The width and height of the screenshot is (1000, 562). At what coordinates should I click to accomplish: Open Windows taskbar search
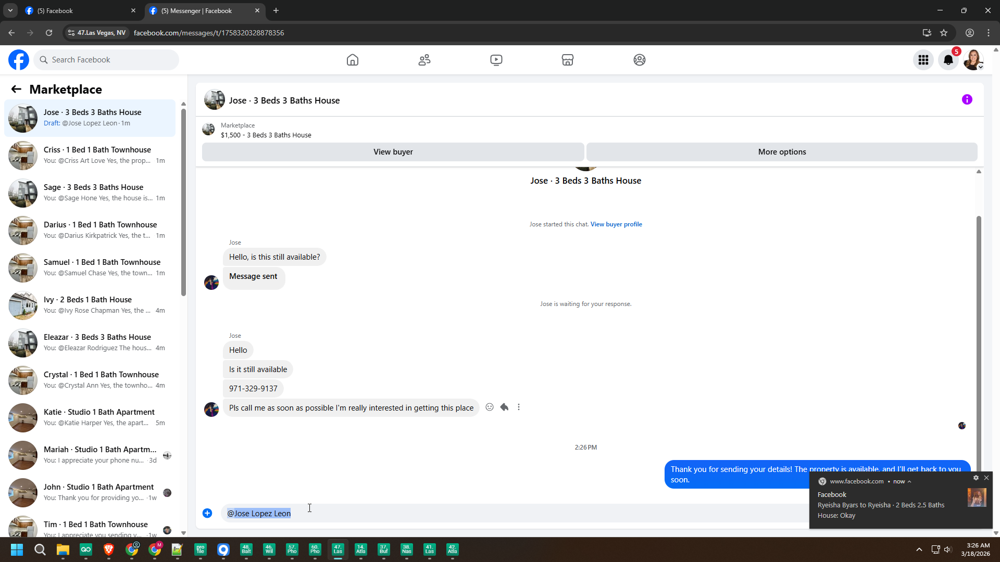(40, 550)
